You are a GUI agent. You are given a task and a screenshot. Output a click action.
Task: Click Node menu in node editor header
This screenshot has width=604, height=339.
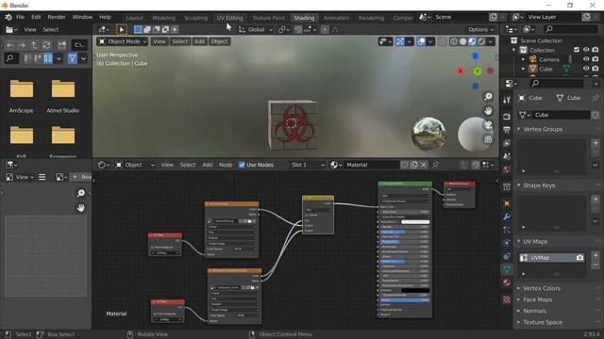click(226, 165)
